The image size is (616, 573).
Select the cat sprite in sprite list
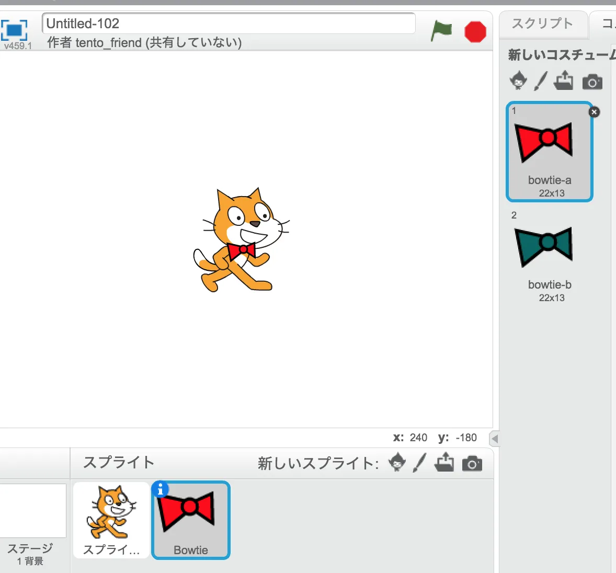click(111, 520)
